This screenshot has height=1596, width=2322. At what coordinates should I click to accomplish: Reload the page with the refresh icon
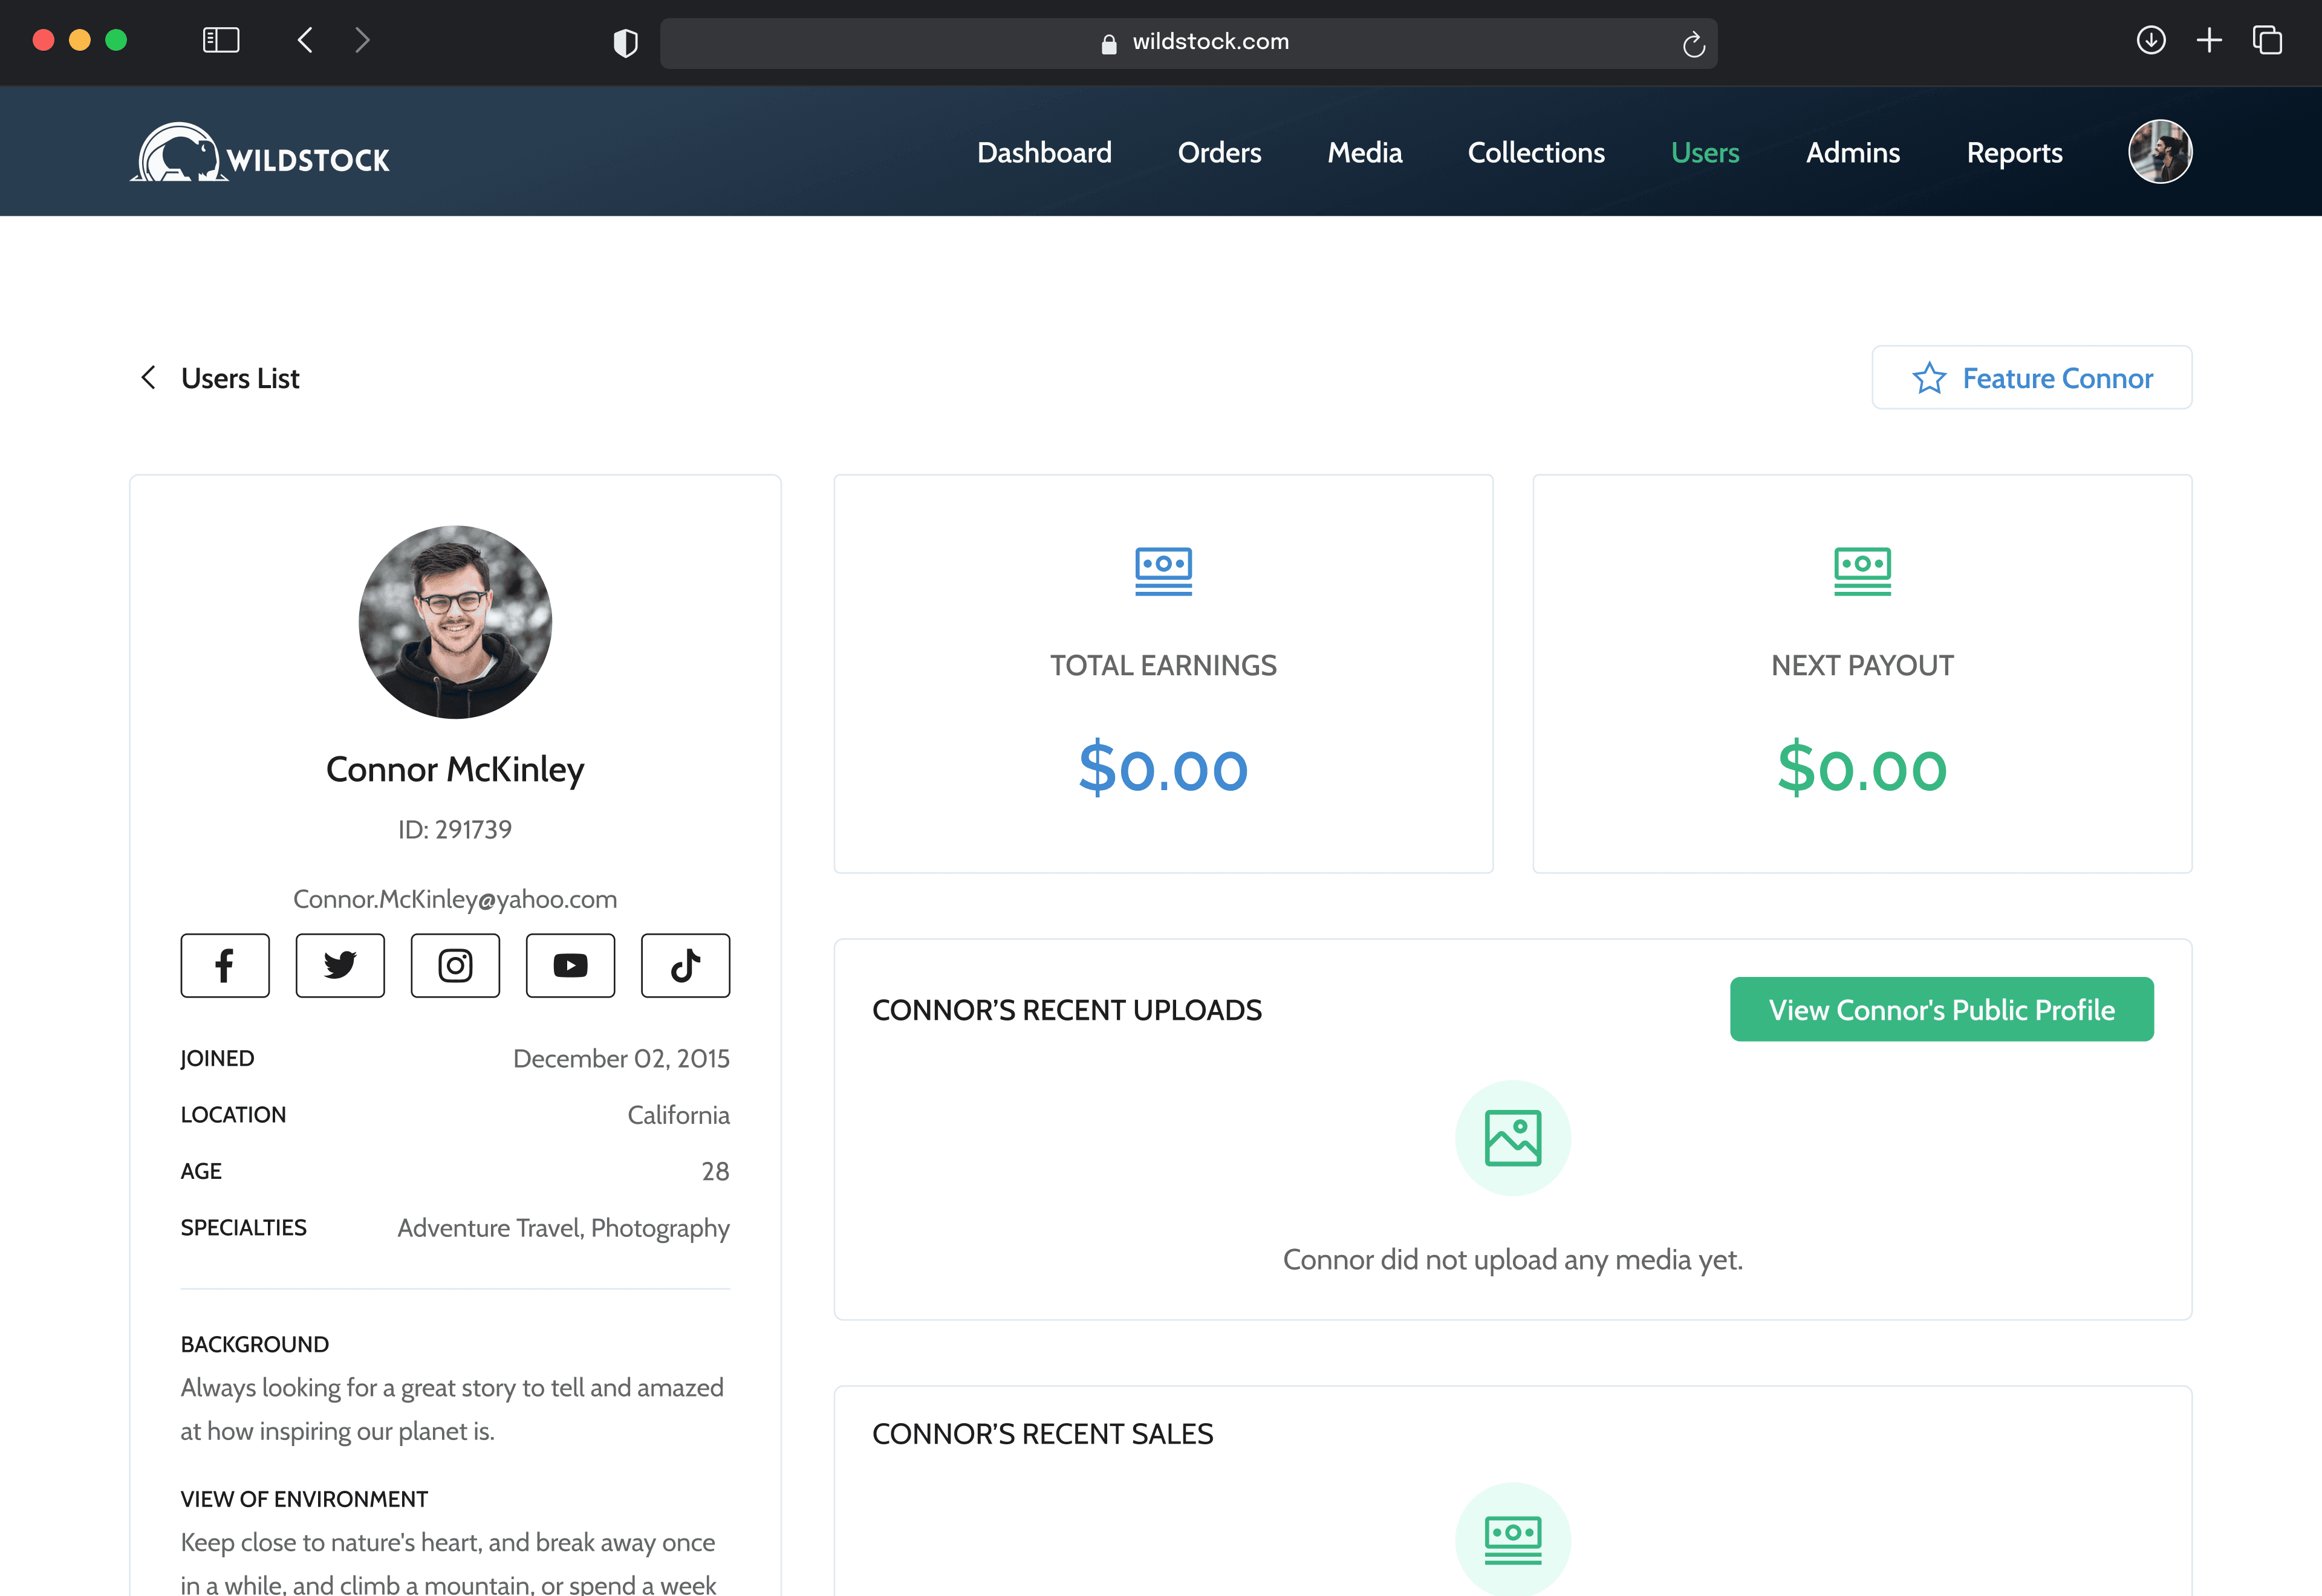[1693, 43]
